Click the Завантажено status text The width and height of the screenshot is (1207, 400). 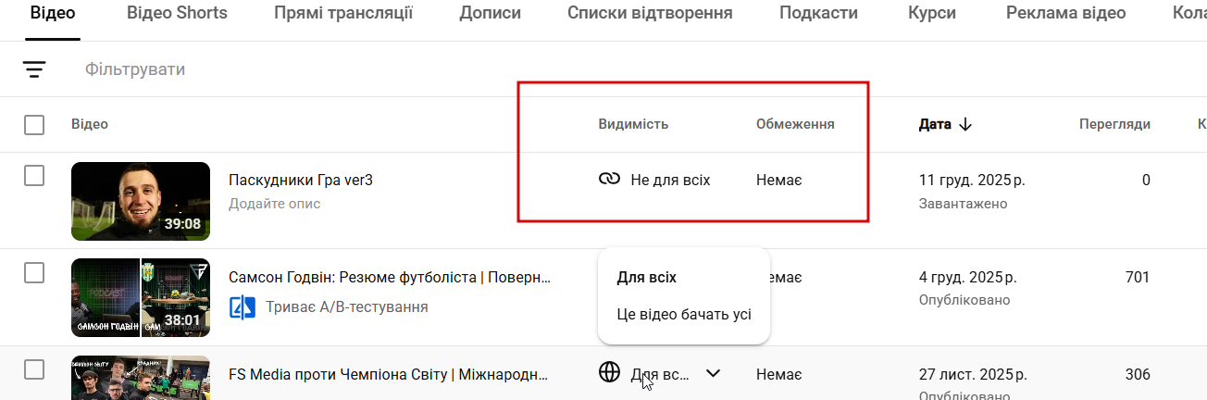[x=963, y=204]
